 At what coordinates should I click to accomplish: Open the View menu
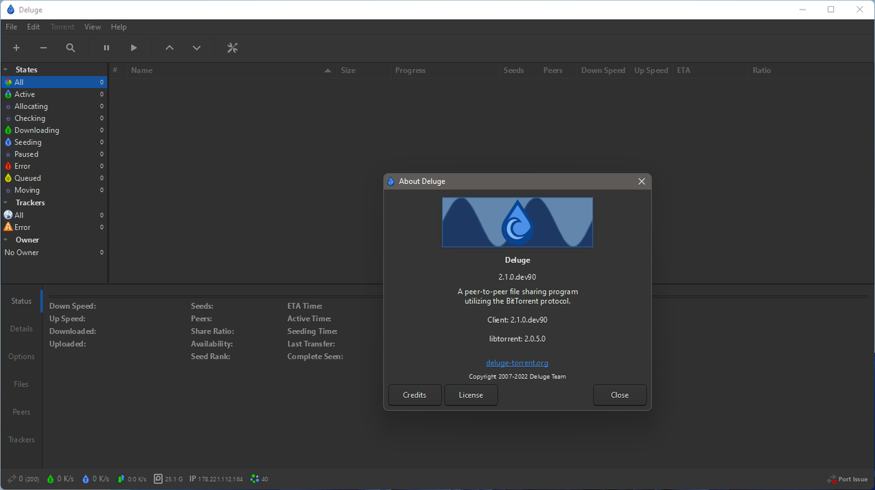92,27
